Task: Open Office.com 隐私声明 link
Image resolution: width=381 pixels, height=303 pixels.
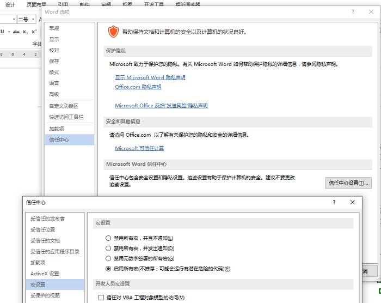Action: click(138, 87)
